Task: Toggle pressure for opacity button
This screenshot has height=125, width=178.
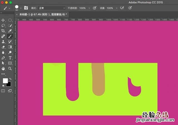Action: pyautogui.click(x=94, y=8)
